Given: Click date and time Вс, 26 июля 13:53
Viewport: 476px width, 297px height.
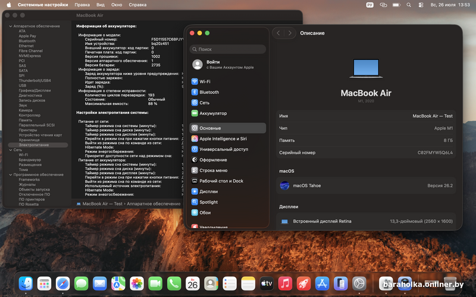Looking at the screenshot, I should click(450, 5).
